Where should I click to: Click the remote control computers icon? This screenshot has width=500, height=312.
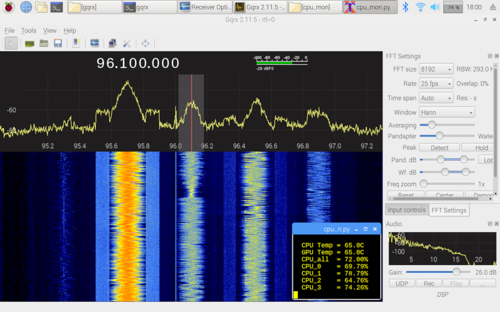coord(112,43)
